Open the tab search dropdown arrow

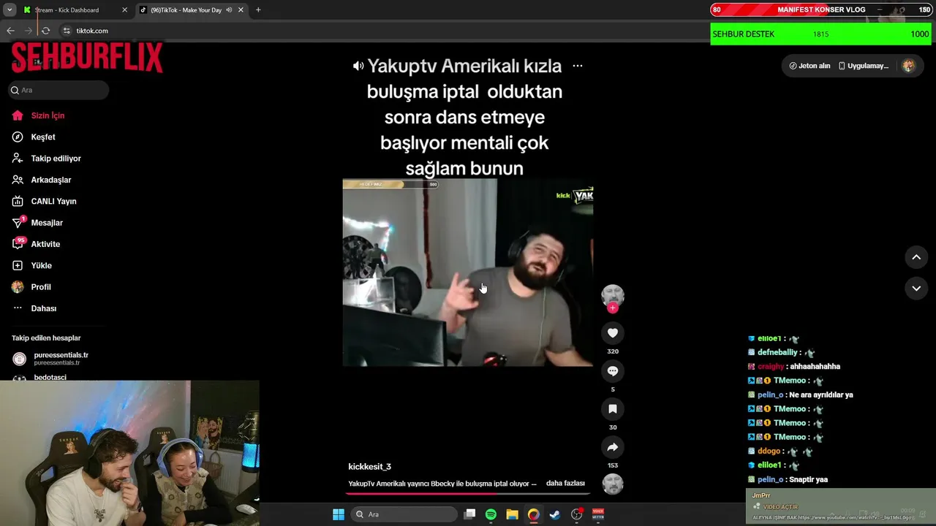10,10
